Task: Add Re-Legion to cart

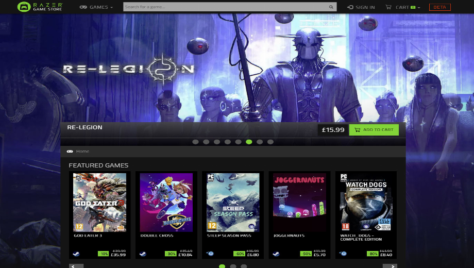Action: click(x=374, y=130)
